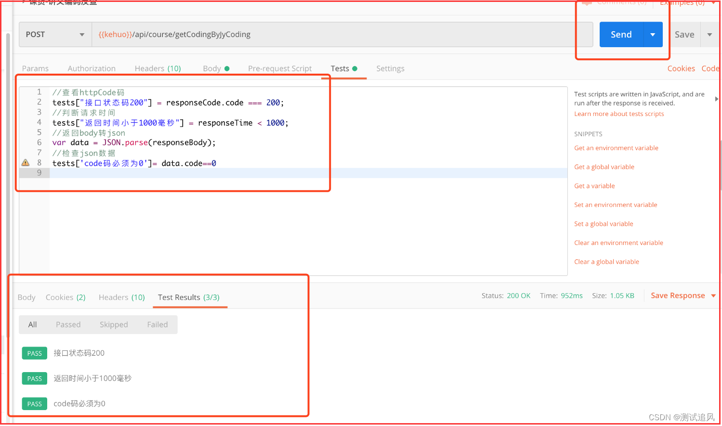Send the request
Viewport: 722px width, 426px height.
[621, 35]
